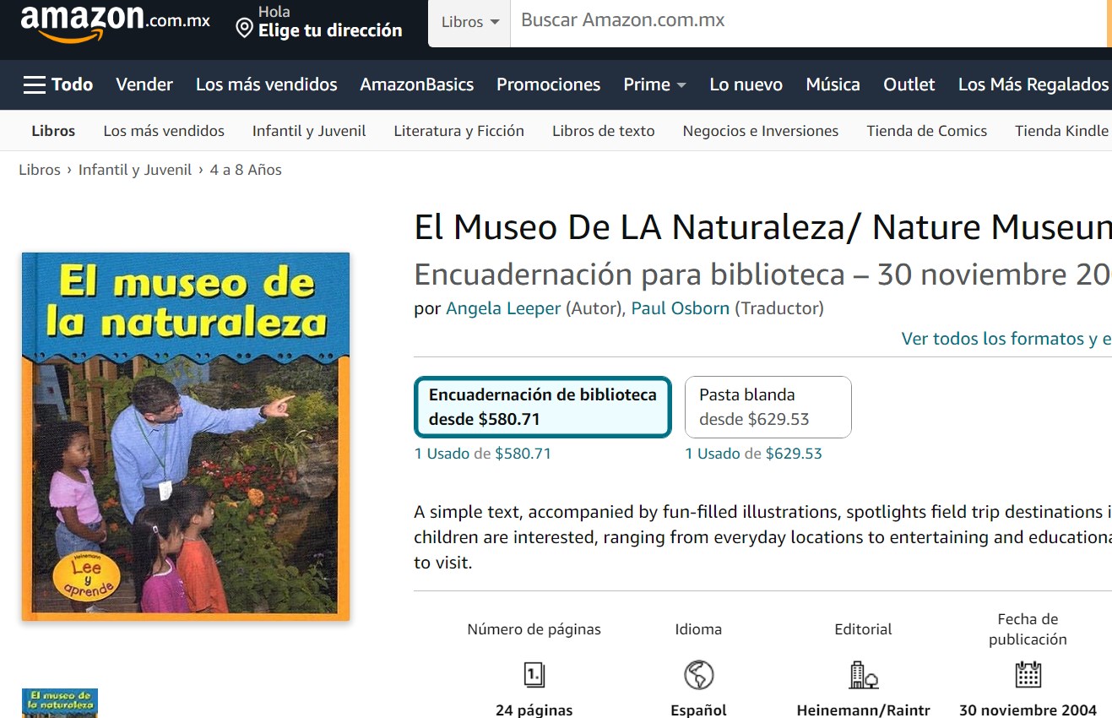Select the Libros subnav tab

coord(53,131)
